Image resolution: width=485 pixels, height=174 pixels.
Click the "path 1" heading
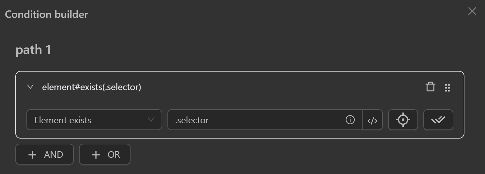(x=33, y=50)
